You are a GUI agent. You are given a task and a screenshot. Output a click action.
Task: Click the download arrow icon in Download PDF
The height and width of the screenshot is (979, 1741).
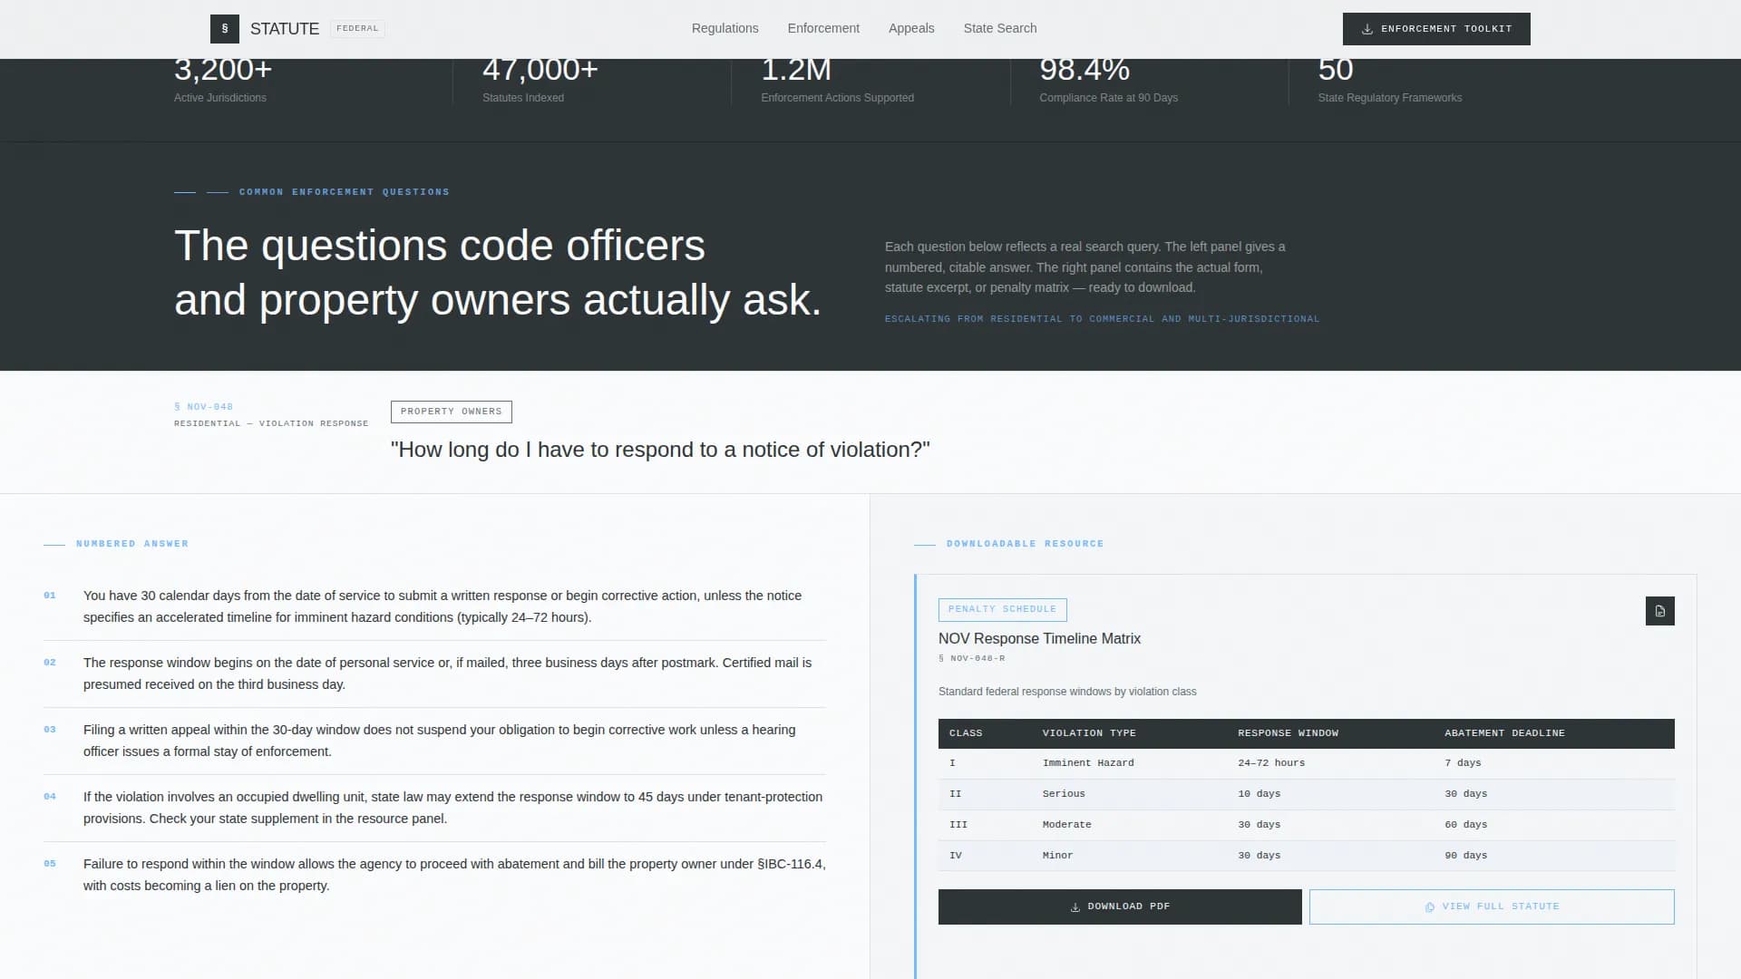pyautogui.click(x=1075, y=907)
